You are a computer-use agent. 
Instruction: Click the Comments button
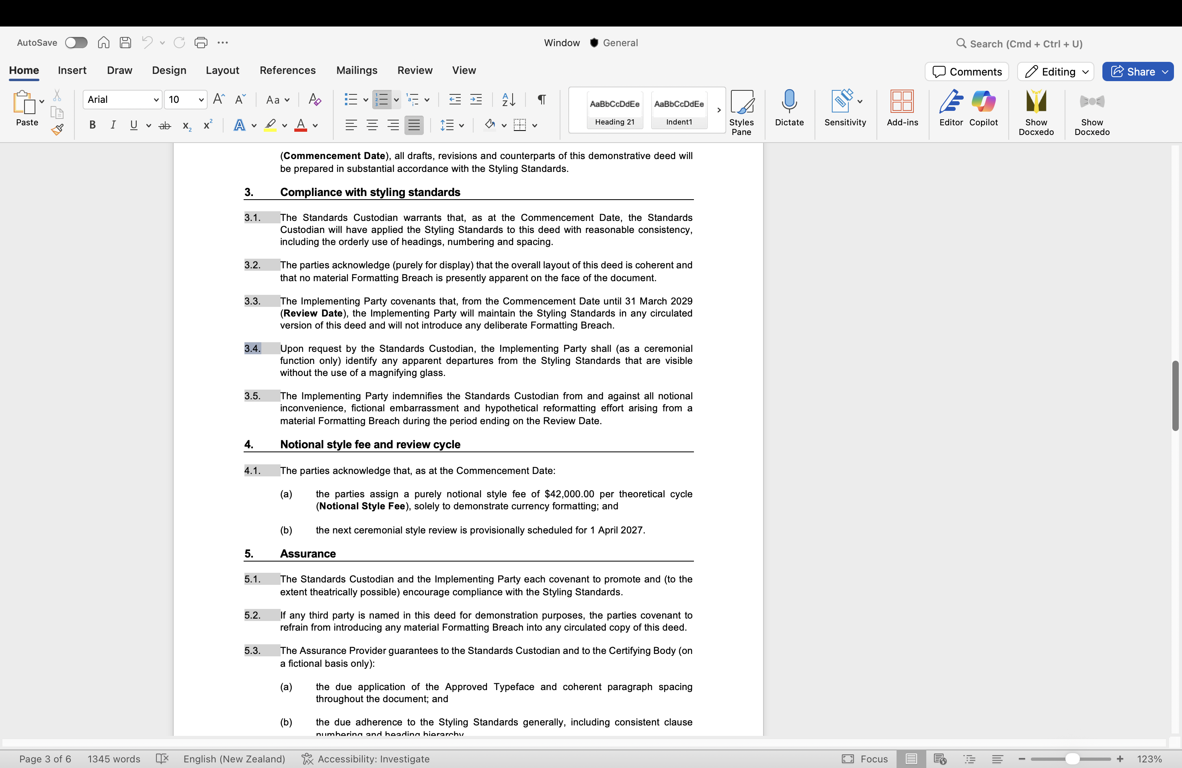click(x=967, y=71)
